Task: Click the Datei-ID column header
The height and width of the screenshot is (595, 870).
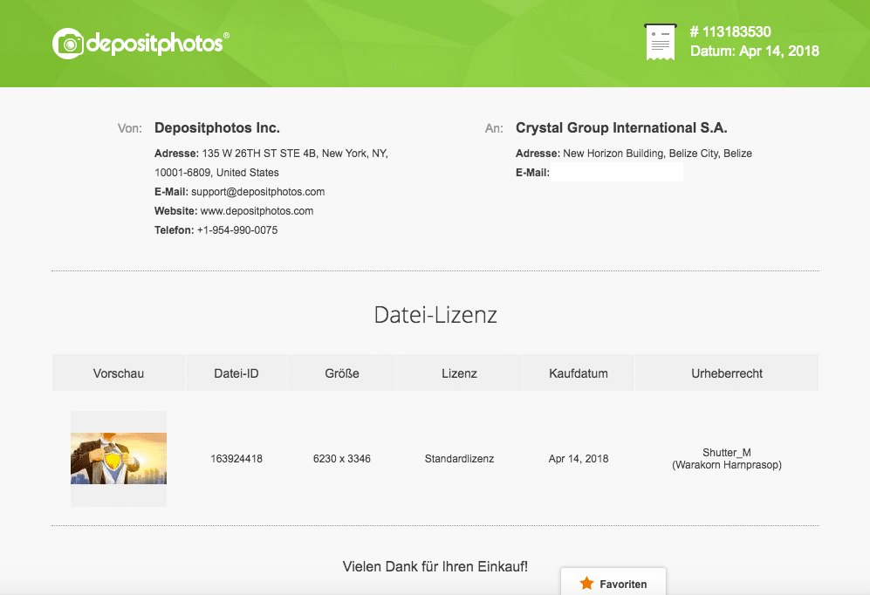Action: tap(236, 373)
